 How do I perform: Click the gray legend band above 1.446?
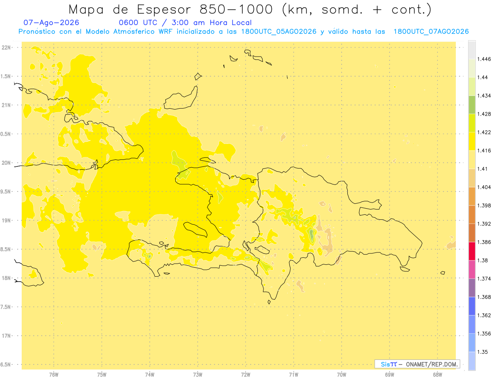(x=472, y=50)
